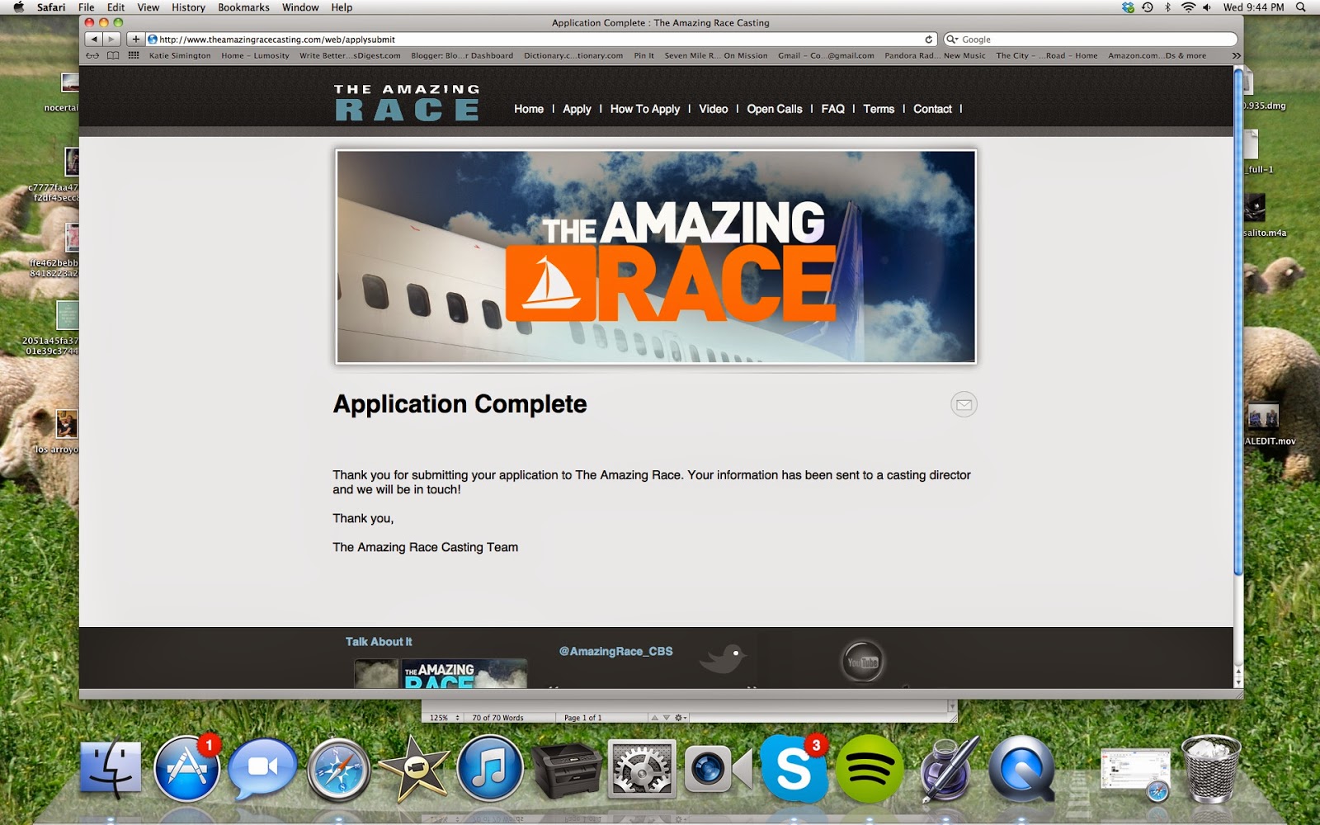
Task: Click the Safari compass in the Dock
Action: (338, 770)
